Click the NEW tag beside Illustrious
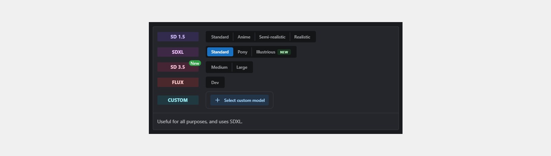Image resolution: width=551 pixels, height=156 pixels. [284, 52]
